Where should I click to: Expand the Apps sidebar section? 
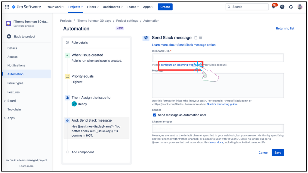coord(5,118)
